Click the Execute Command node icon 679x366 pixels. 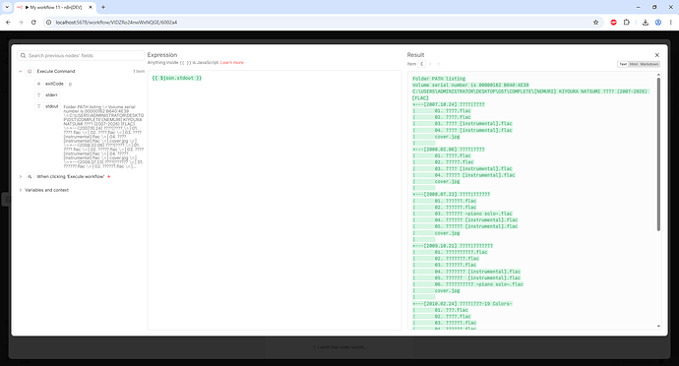(30, 71)
